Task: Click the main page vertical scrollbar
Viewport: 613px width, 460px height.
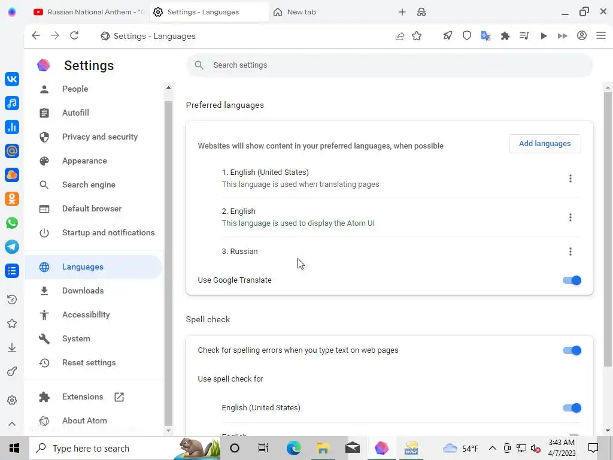Action: (x=608, y=229)
